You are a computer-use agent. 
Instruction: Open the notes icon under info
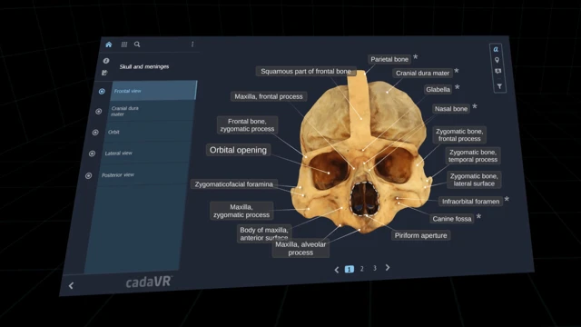104,73
